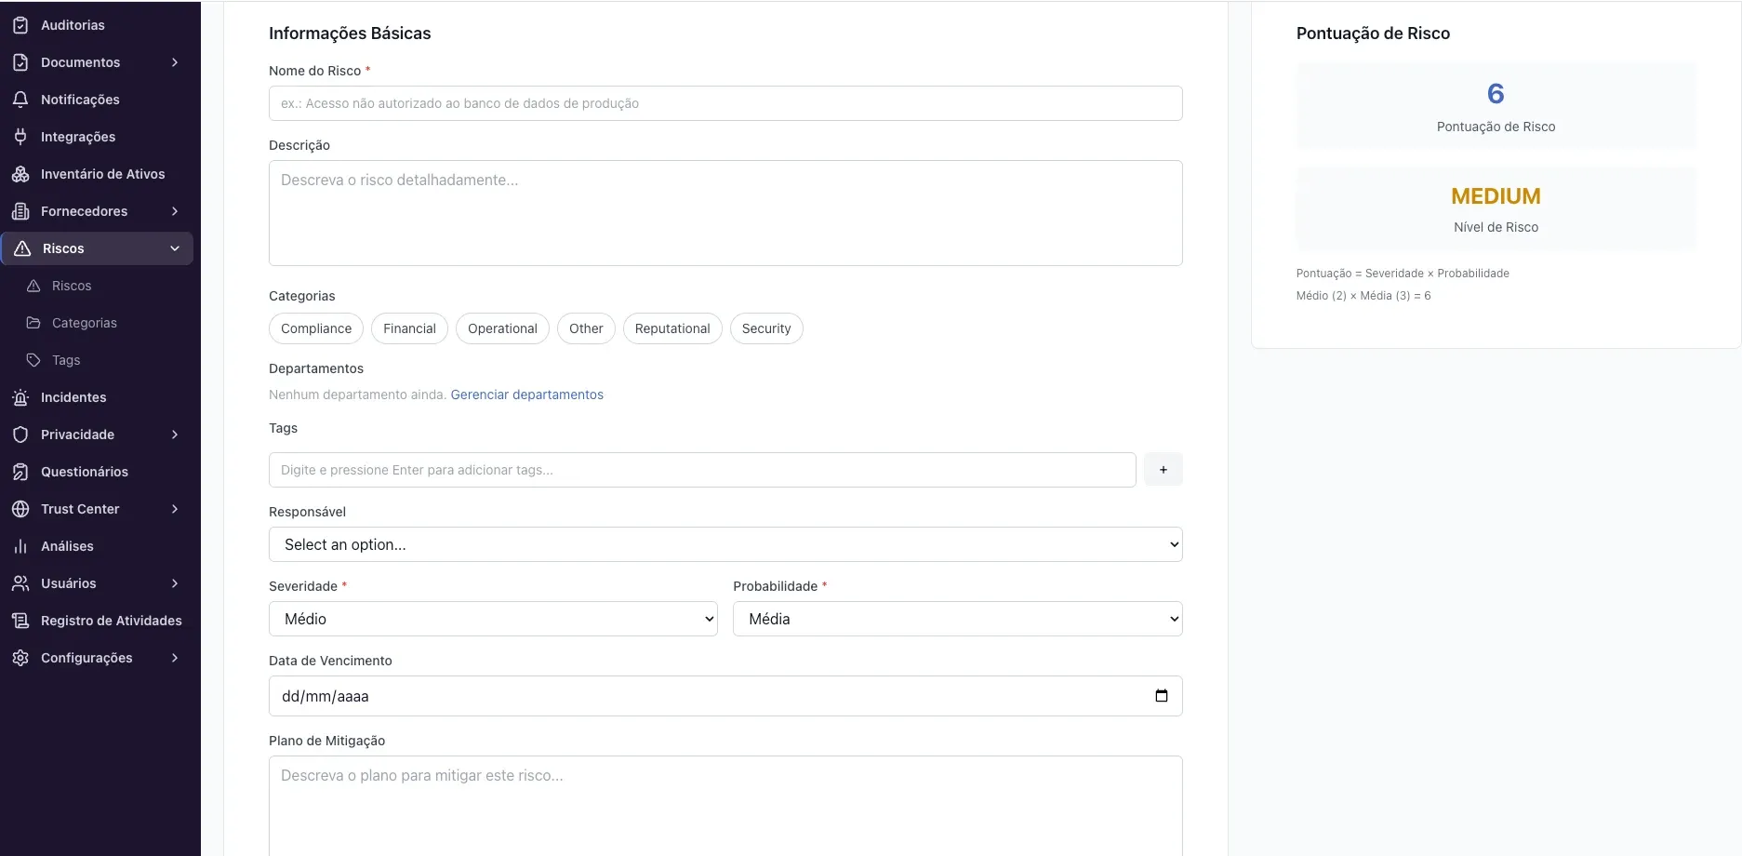The width and height of the screenshot is (1742, 856).
Task: Open the Probabilidade dropdown showing Média
Action: (958, 619)
